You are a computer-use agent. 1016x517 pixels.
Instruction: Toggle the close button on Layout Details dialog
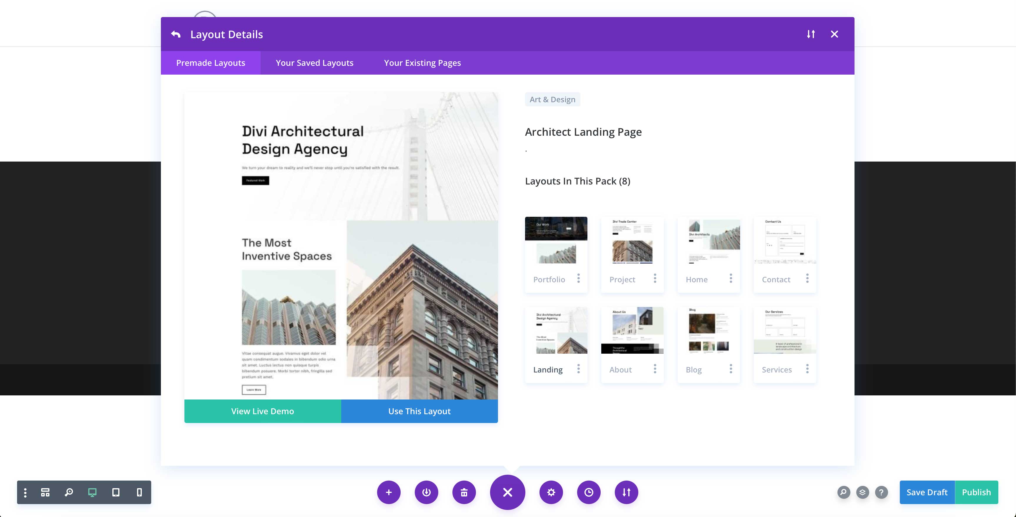point(834,33)
